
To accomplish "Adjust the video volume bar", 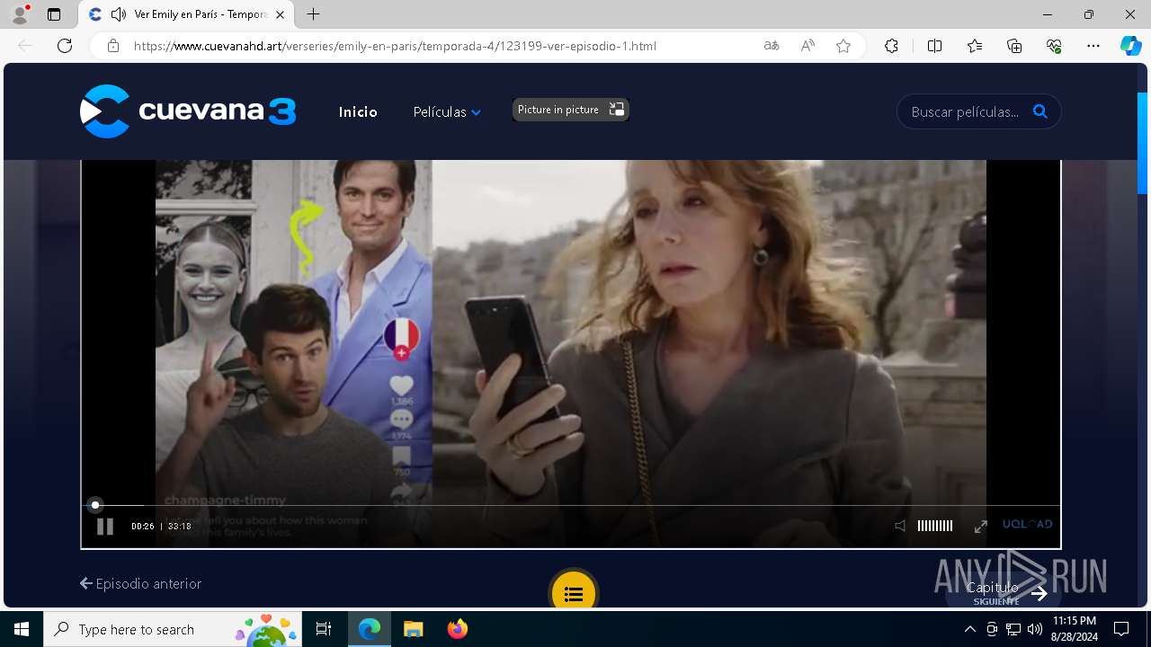I will point(935,527).
